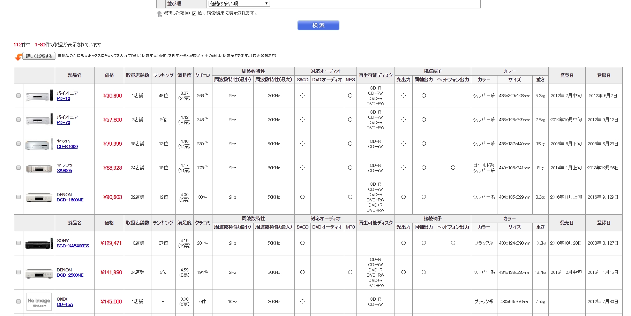Click the blue 検索 search button
Screen dimensions: 631x316
pos(318,25)
